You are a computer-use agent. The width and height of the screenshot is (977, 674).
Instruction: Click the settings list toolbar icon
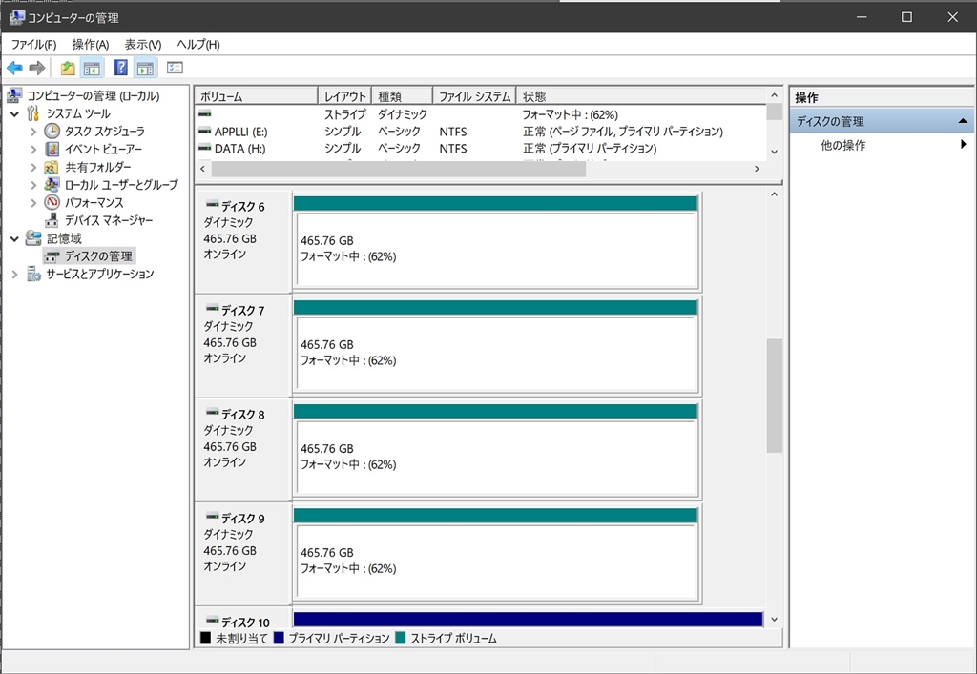click(x=175, y=68)
